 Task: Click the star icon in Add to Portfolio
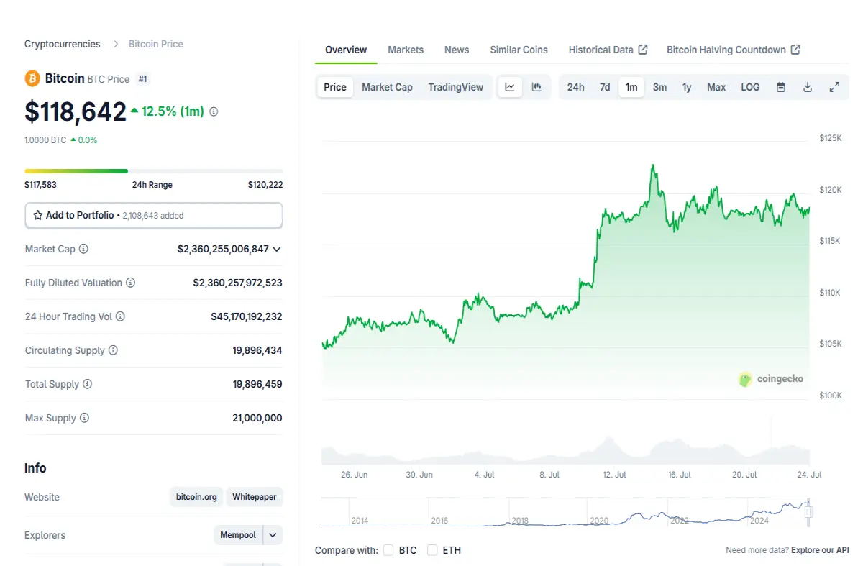[x=38, y=215]
